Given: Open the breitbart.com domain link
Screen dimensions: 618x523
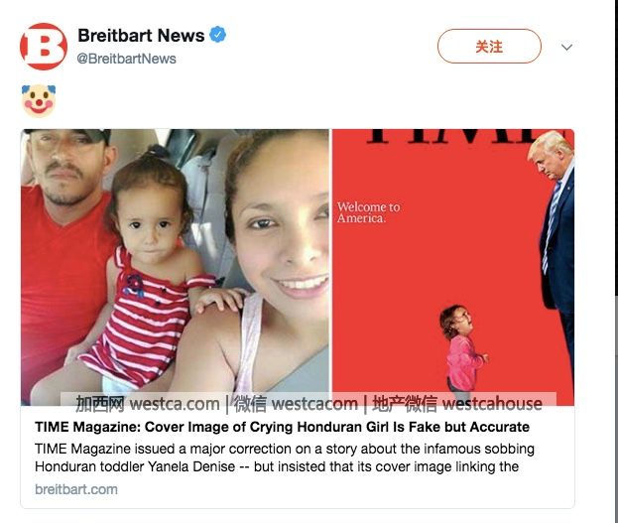Looking at the screenshot, I should coord(76,489).
